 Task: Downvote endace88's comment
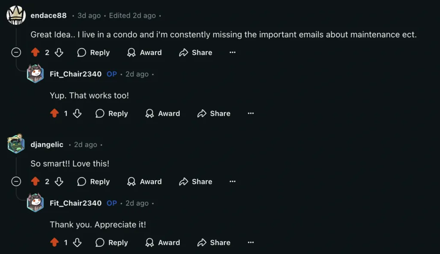click(x=59, y=52)
